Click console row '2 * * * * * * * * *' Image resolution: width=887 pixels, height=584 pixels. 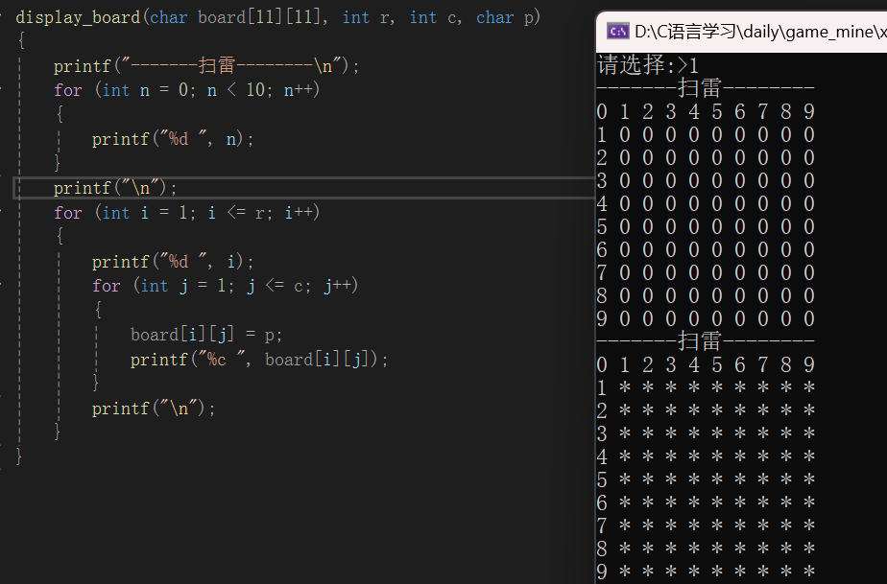click(706, 410)
